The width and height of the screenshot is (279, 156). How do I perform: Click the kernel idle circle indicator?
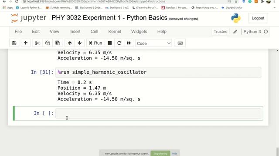click(x=265, y=32)
